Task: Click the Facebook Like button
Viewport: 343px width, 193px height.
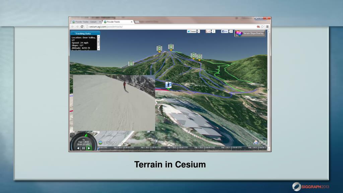Action: click(x=225, y=31)
